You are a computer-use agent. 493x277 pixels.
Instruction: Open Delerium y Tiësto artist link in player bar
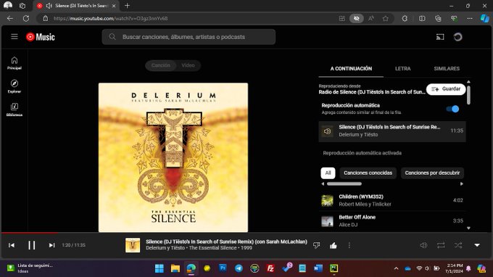tap(165, 248)
